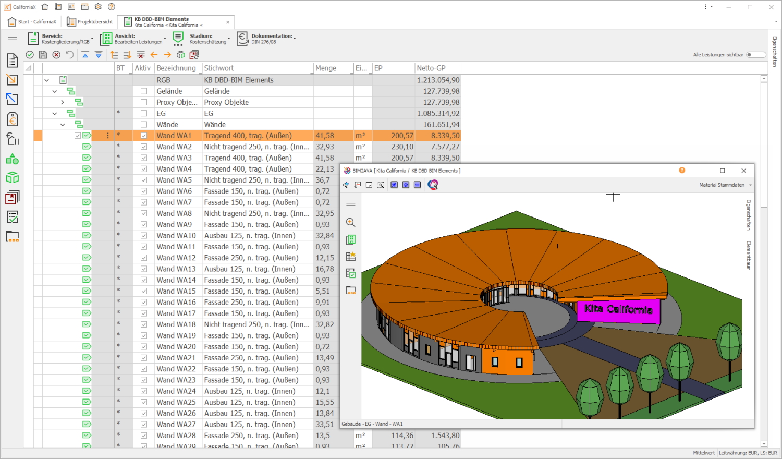Screen dimensions: 782x459
Task: Click the euro document icon in left sidebar
Action: (x=13, y=119)
